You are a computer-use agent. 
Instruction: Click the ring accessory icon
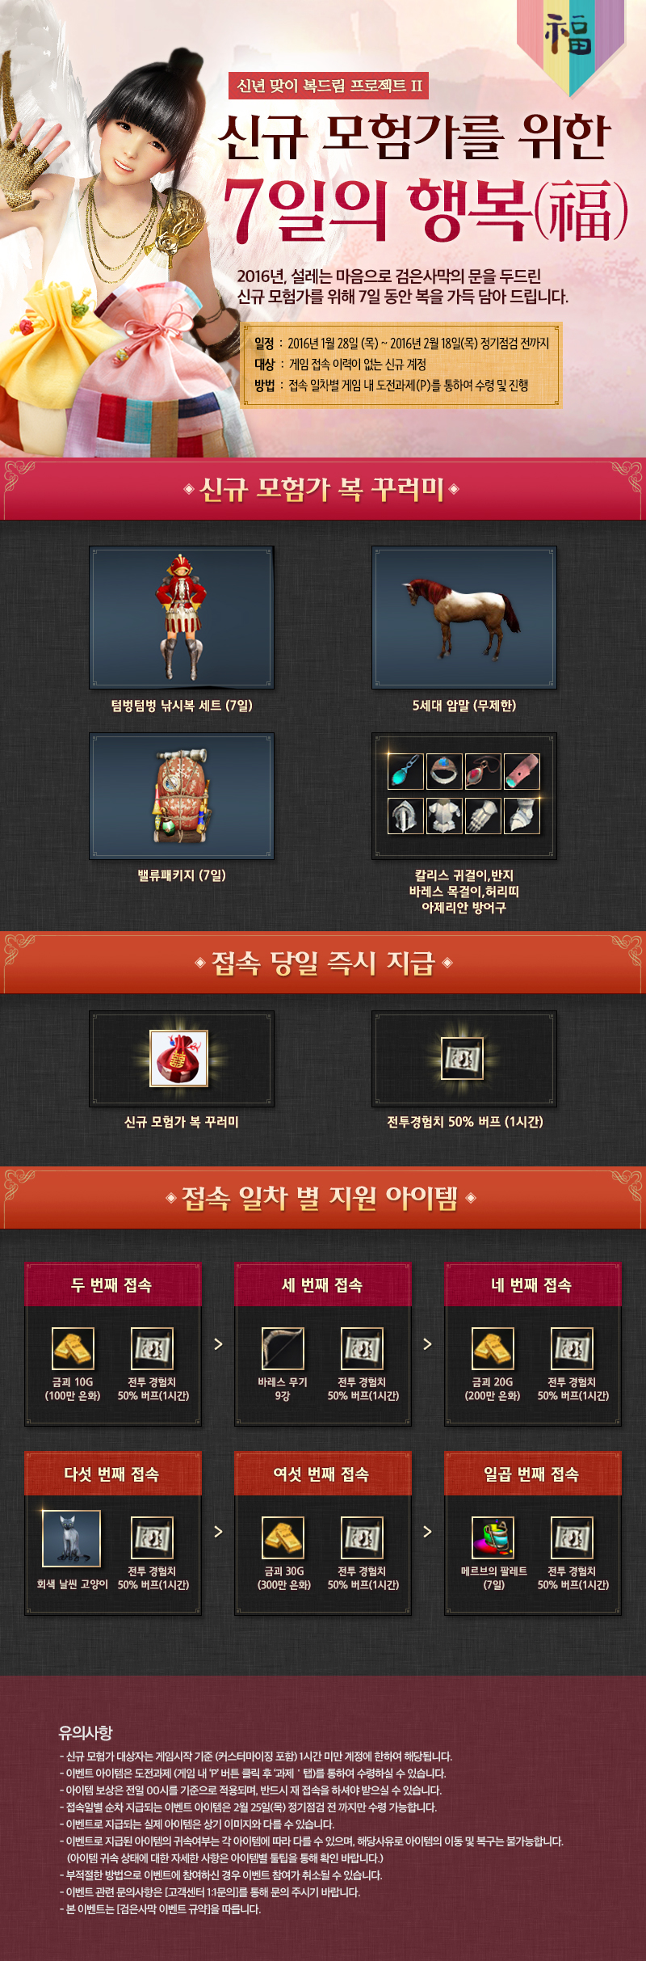pyautogui.click(x=444, y=771)
